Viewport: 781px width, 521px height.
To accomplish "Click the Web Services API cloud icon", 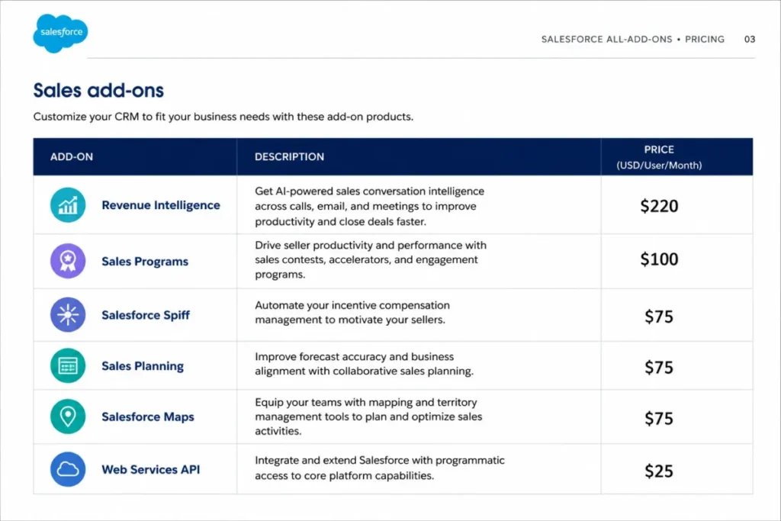I will click(x=68, y=469).
